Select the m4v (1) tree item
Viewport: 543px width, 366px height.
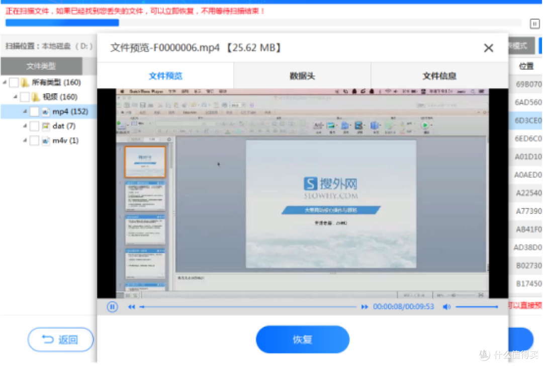(x=65, y=140)
